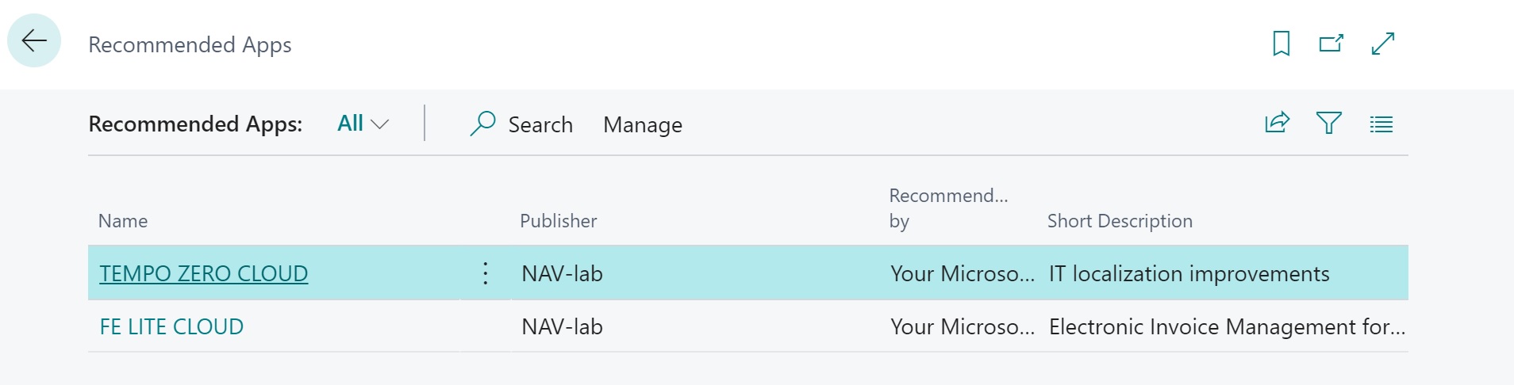Expand the All views dropdown
This screenshot has height=385, width=1514.
pyautogui.click(x=363, y=124)
